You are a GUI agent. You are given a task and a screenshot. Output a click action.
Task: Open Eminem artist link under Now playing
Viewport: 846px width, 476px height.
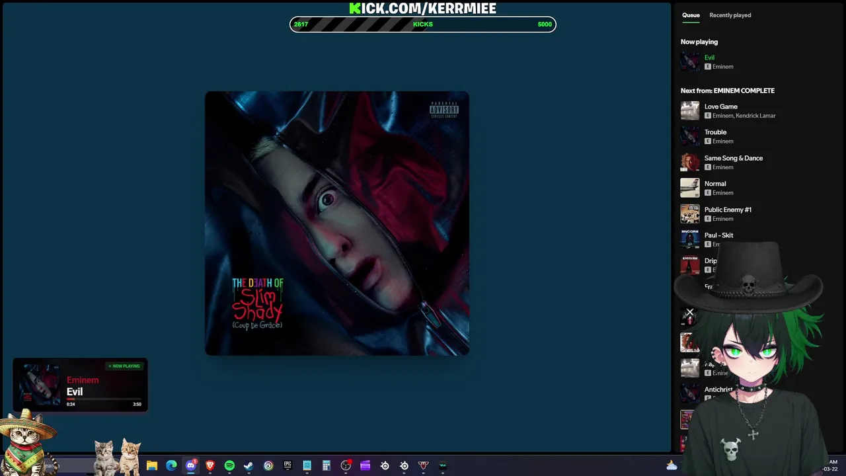coord(722,67)
